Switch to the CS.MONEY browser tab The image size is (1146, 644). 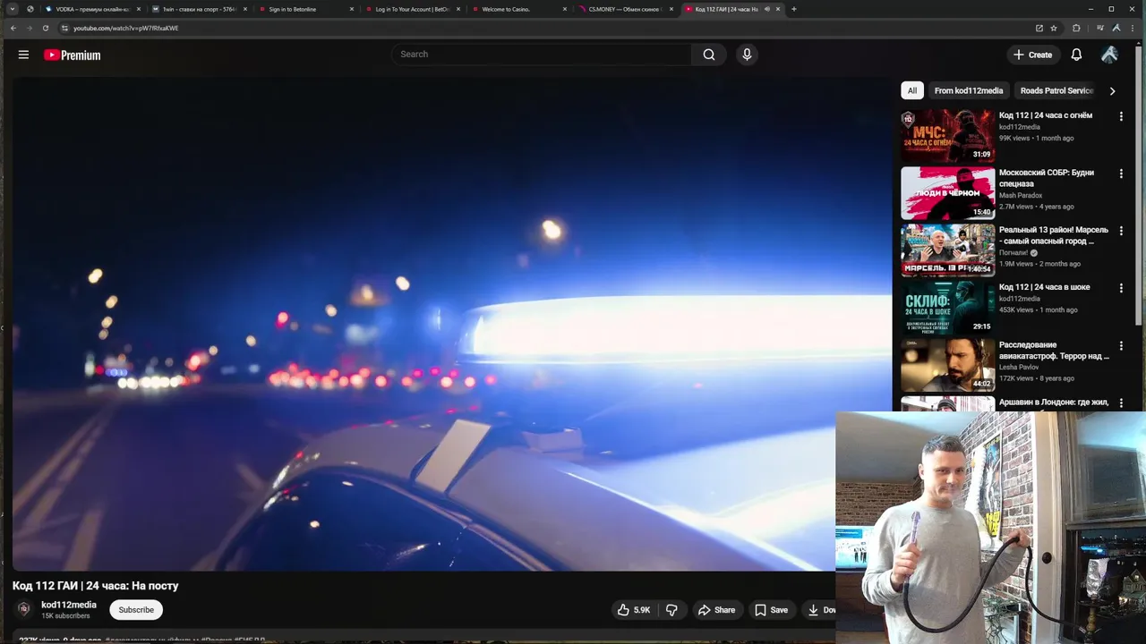pos(624,9)
